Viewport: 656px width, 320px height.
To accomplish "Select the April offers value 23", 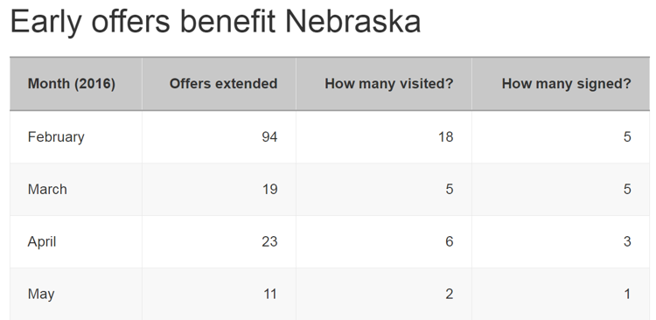I will tap(269, 242).
